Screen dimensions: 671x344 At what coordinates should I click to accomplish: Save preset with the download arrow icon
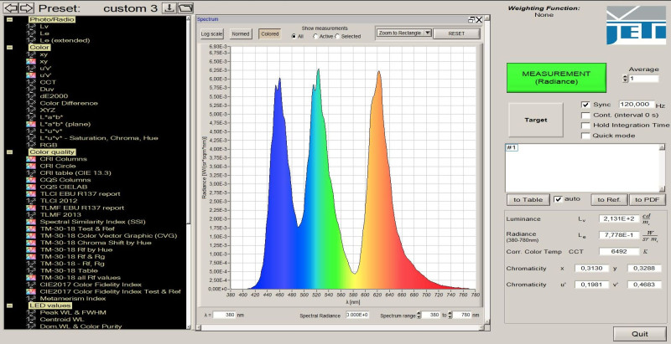pos(169,8)
